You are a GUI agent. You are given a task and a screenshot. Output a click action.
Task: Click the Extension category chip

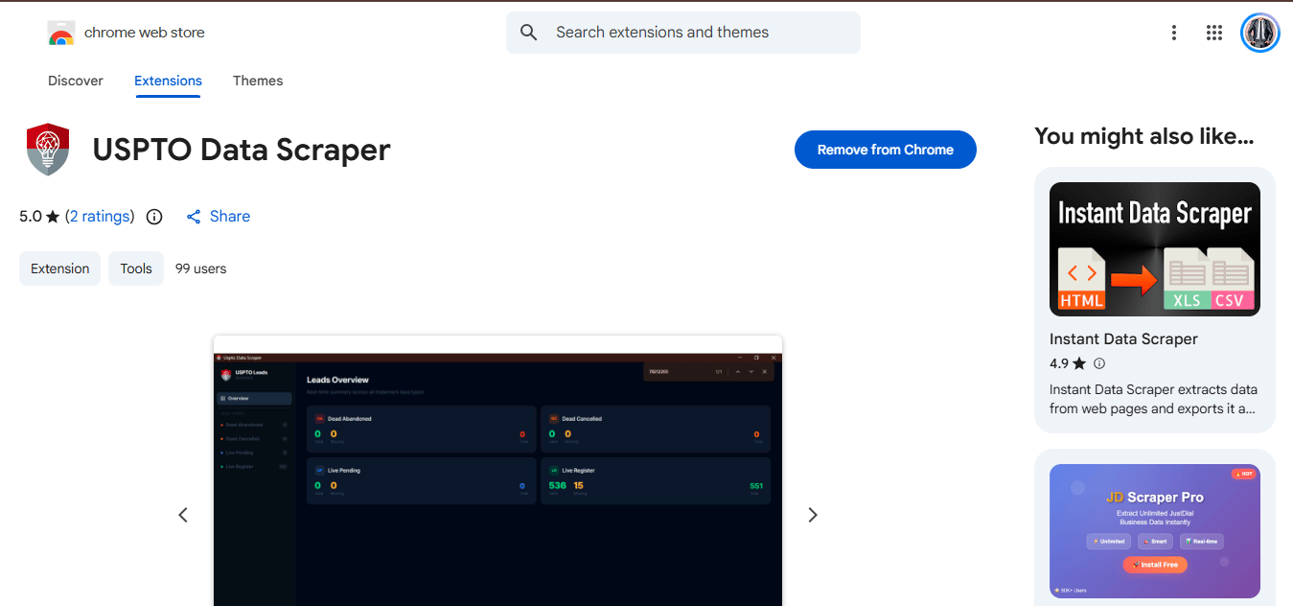coord(59,268)
